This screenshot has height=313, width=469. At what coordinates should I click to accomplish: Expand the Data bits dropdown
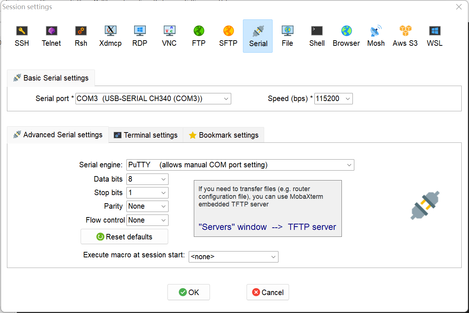147,179
